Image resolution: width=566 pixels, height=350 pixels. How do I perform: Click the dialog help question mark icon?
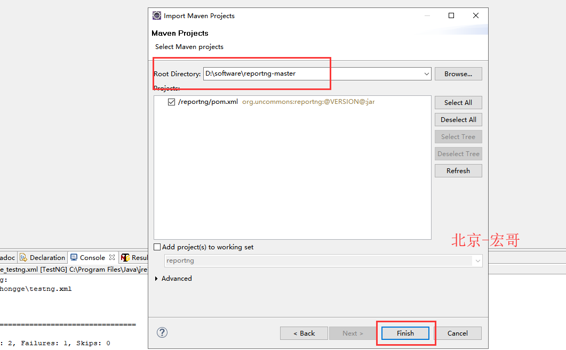[x=162, y=332]
